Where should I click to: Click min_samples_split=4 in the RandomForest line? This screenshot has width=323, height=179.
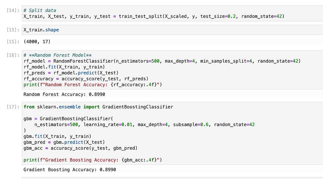point(226,61)
